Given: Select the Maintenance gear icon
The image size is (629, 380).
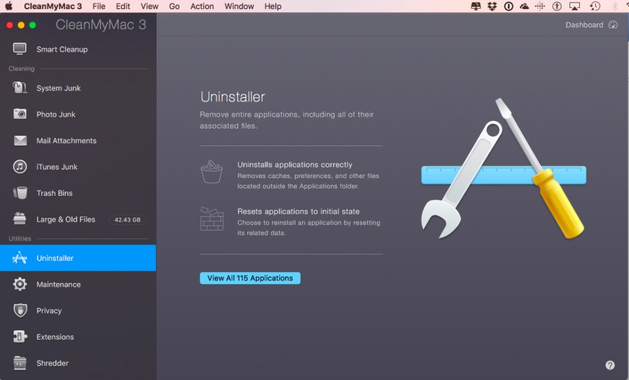Looking at the screenshot, I should [20, 284].
